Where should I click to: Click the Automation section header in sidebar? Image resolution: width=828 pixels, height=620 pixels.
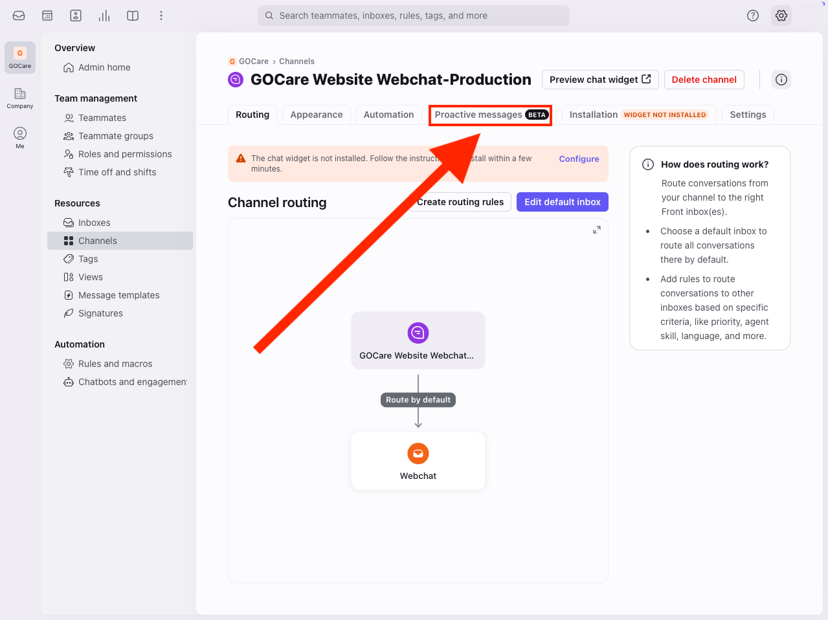(80, 344)
